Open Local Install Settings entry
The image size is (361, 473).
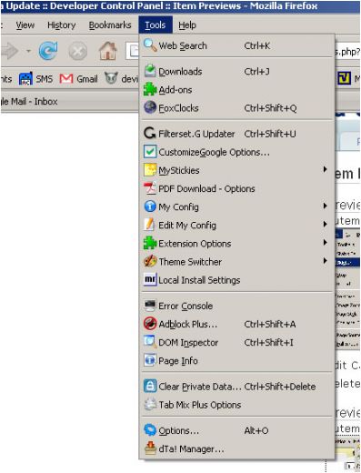[x=237, y=279]
